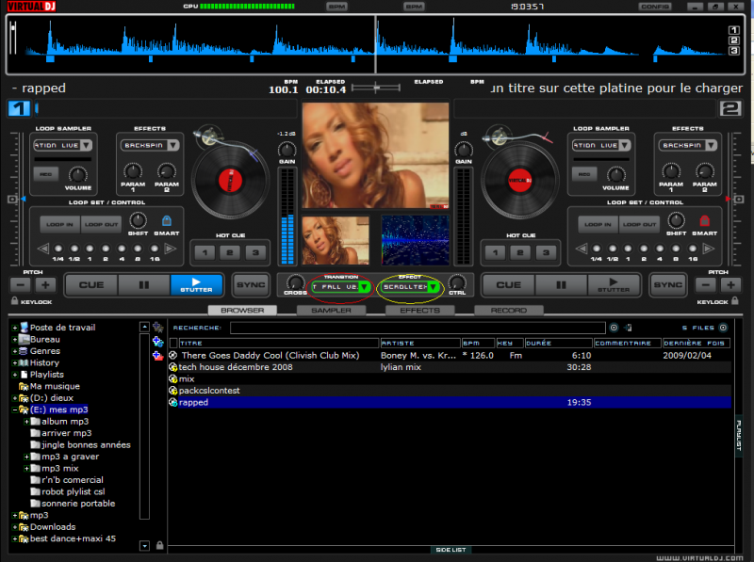Pause the left deck
The height and width of the screenshot is (562, 754).
click(x=144, y=284)
